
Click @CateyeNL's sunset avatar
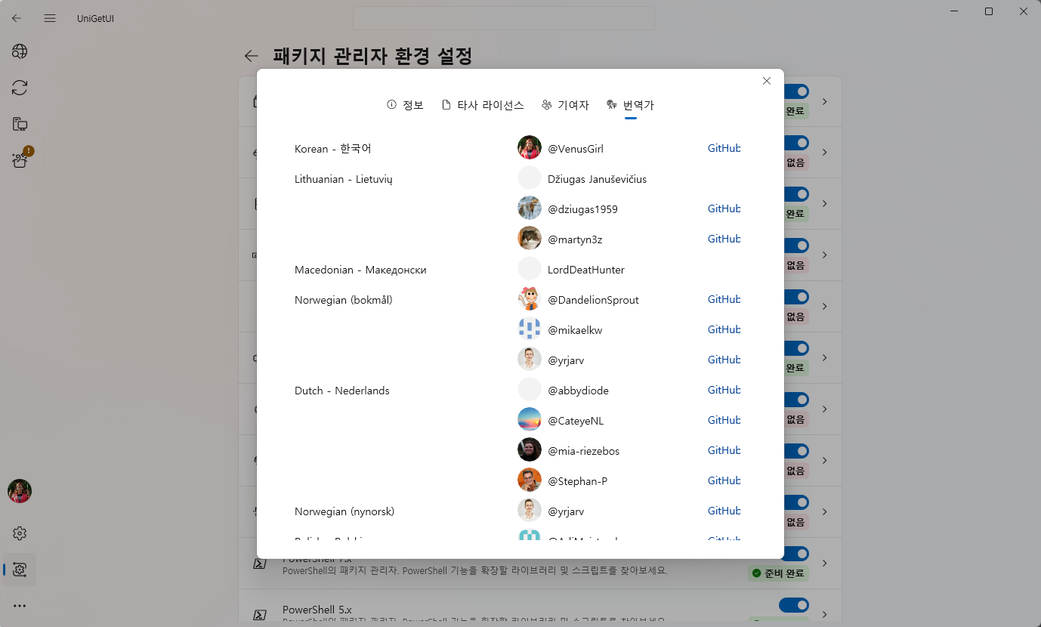click(530, 420)
